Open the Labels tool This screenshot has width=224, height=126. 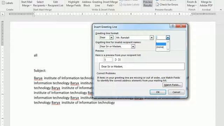pyautogui.click(x=7, y=3)
